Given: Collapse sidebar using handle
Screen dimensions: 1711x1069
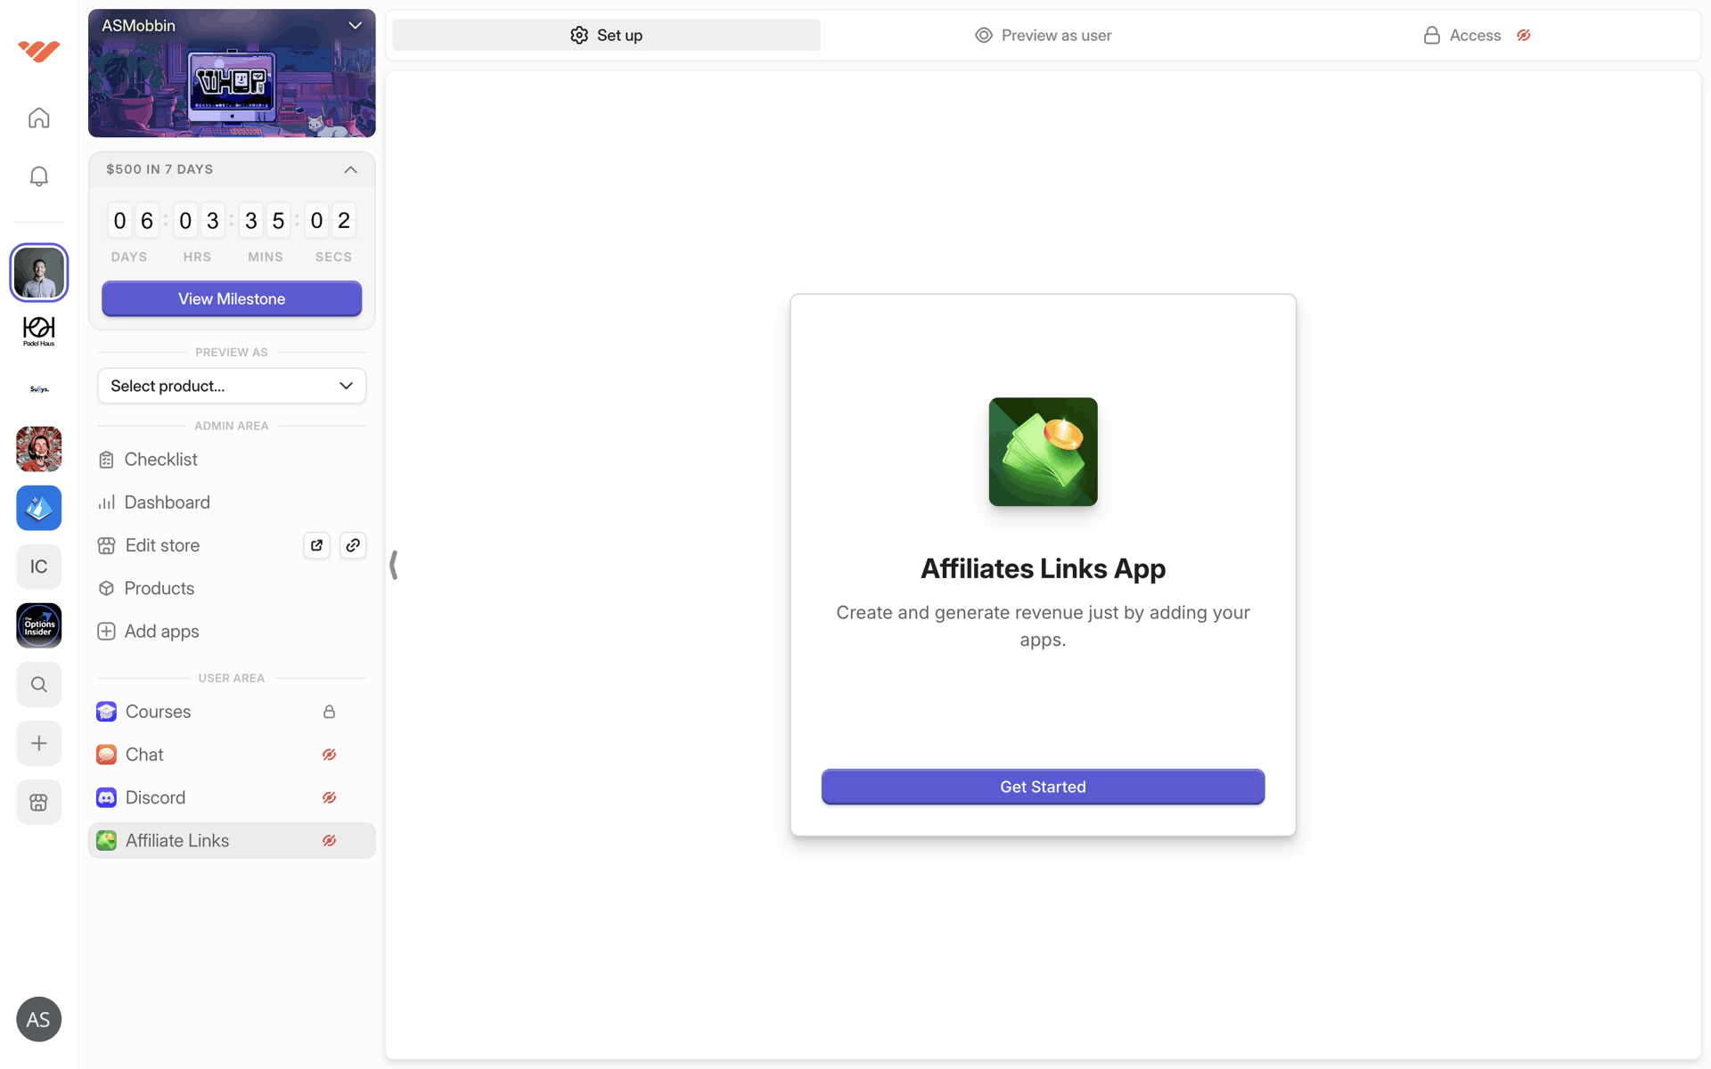Looking at the screenshot, I should (x=393, y=565).
